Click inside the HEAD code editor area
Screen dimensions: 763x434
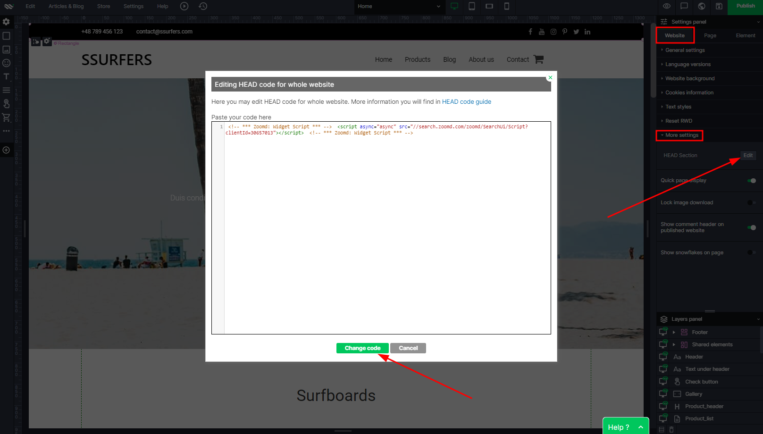pyautogui.click(x=381, y=228)
